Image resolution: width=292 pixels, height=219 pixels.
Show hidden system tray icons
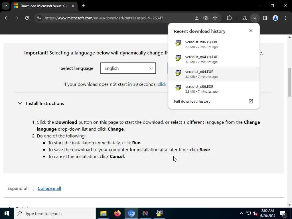point(241,213)
